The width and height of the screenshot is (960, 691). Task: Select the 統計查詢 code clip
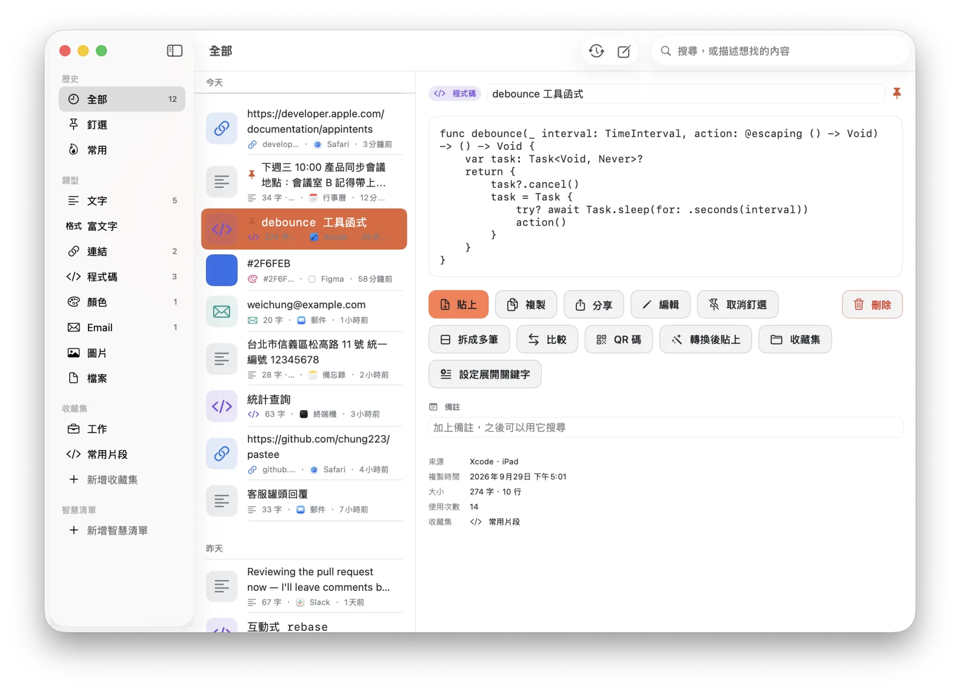pyautogui.click(x=304, y=406)
